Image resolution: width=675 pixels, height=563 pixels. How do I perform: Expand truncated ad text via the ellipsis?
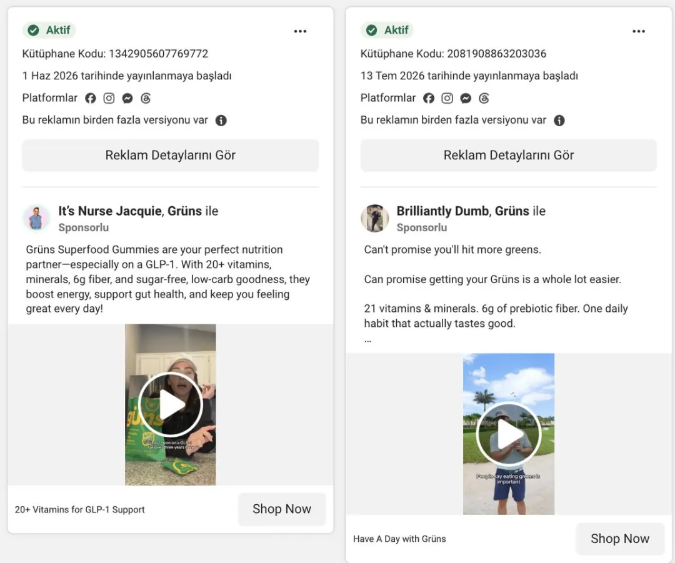367,339
